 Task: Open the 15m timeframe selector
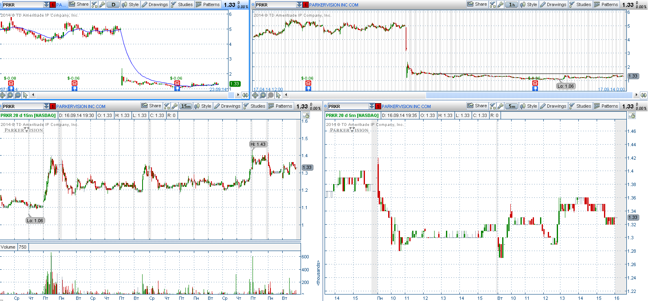click(x=186, y=106)
